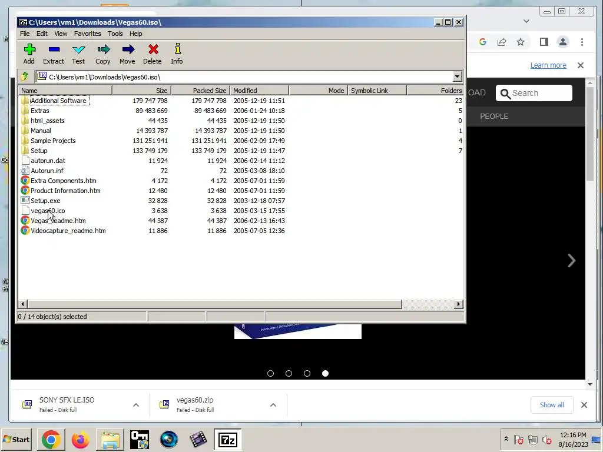
Task: Click the website Search field
Action: [x=534, y=93]
